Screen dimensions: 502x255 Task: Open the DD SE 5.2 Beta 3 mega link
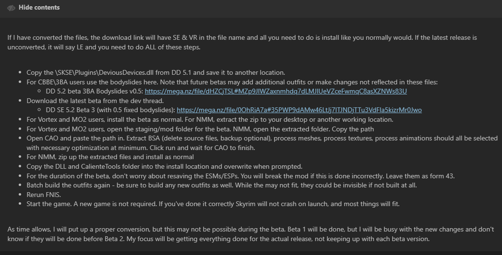[299, 110]
